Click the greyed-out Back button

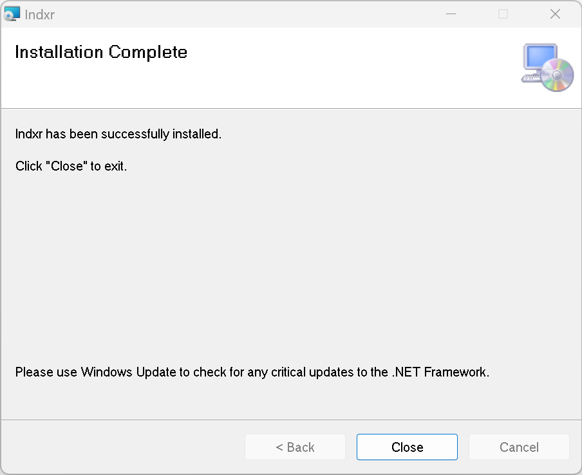[x=295, y=447]
